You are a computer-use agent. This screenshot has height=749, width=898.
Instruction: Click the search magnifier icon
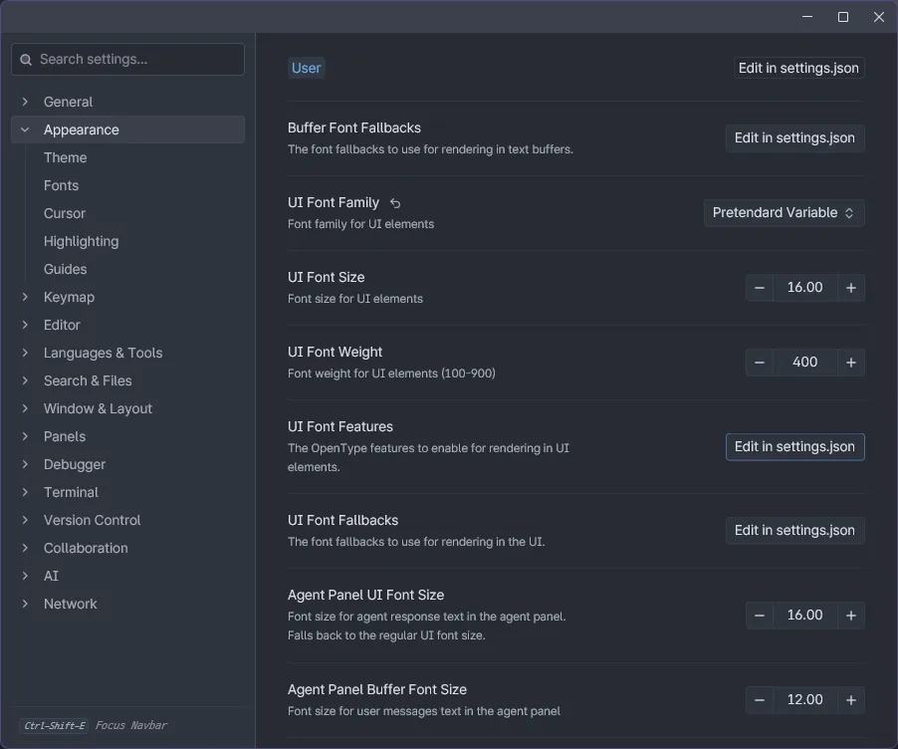[26, 60]
